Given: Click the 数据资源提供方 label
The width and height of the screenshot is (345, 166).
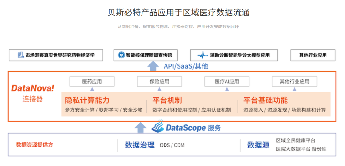Looking at the screenshot, I should (34, 145).
